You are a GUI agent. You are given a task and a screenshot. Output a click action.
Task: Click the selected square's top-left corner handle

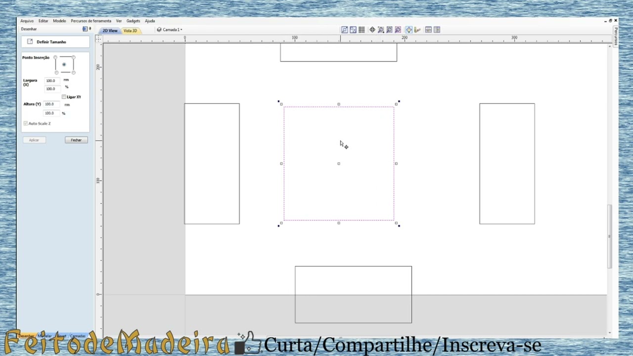point(281,104)
